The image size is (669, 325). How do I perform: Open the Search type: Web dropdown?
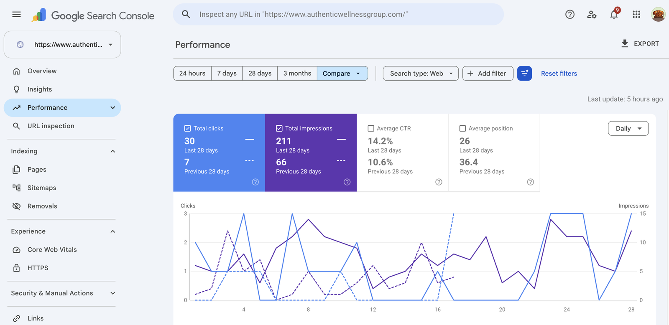point(421,74)
